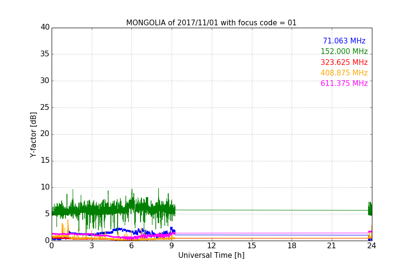Click the 'Y-factor [dB]' axis label
This screenshot has width=413, height=275.
(x=33, y=135)
